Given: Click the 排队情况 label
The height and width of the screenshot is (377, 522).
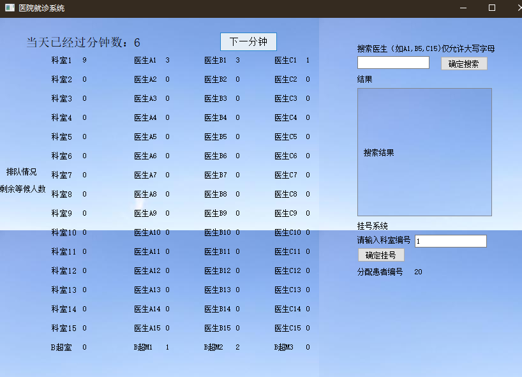Looking at the screenshot, I should coord(22,172).
